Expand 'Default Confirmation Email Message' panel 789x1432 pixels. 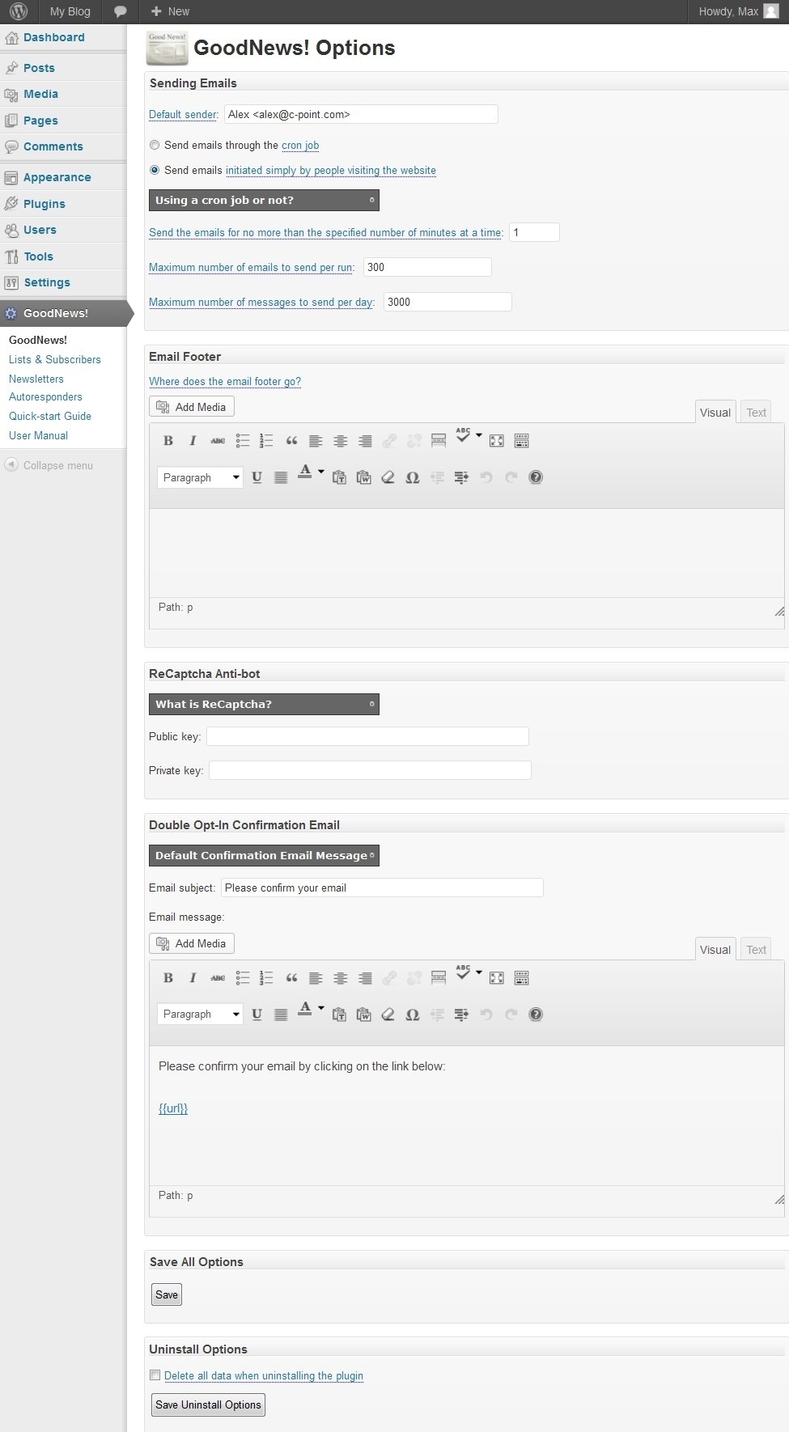(264, 856)
